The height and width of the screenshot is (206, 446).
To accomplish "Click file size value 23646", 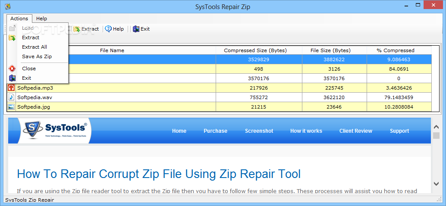I will coord(335,107).
